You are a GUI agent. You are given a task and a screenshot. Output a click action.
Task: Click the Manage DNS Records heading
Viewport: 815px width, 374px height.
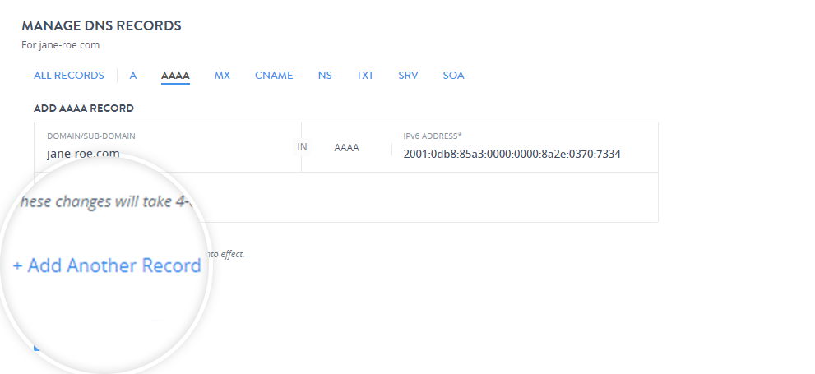[x=101, y=25]
